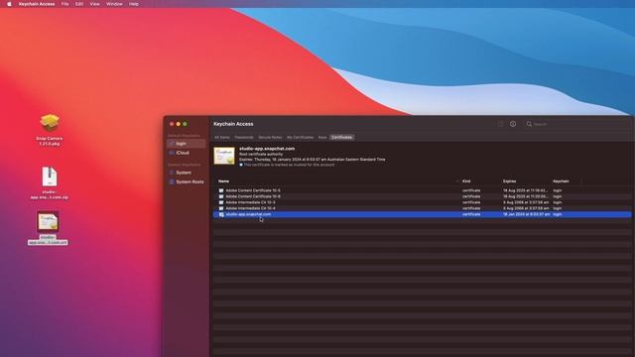The width and height of the screenshot is (635, 357).
Task: Sort by the Name column header
Action: 223,181
